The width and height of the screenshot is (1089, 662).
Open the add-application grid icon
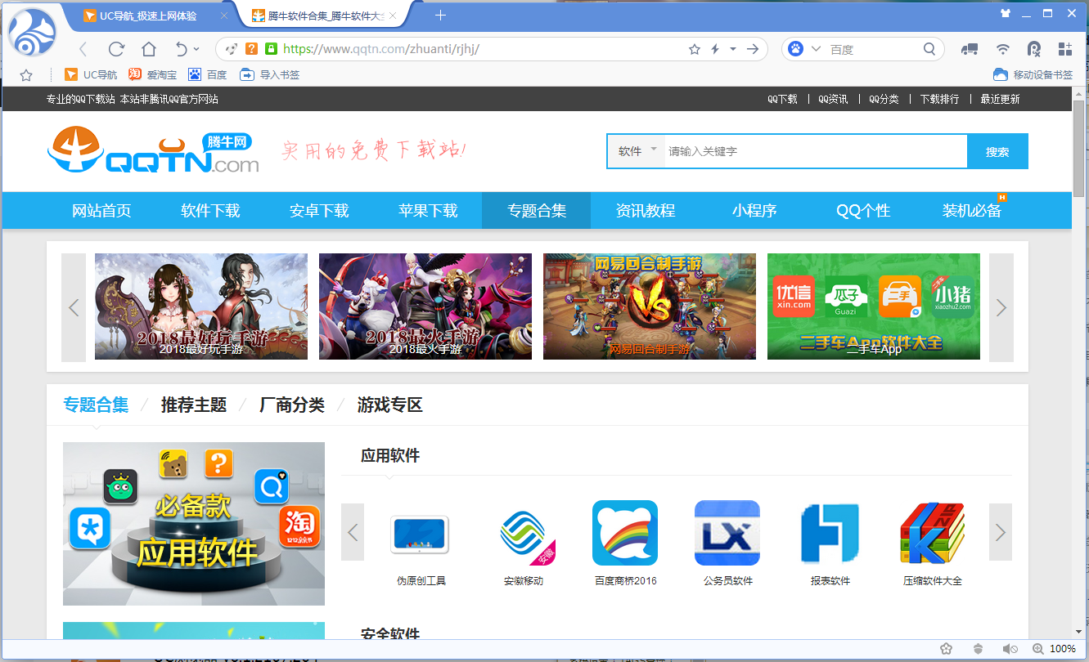click(x=1065, y=49)
